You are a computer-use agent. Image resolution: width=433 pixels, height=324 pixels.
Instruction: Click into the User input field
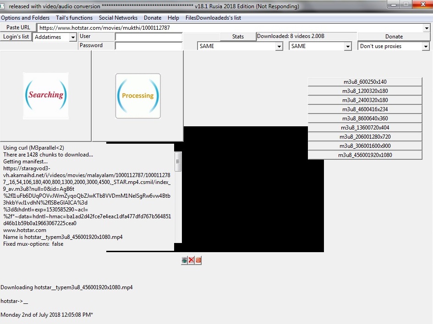click(x=148, y=37)
